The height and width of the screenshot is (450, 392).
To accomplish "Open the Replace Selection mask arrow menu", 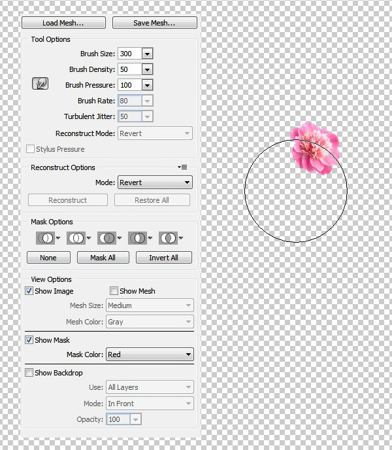I will [58, 237].
